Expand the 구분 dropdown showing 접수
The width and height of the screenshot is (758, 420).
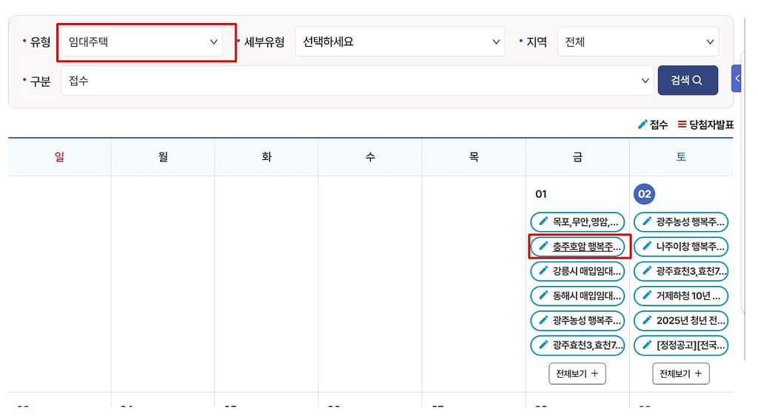pos(357,81)
